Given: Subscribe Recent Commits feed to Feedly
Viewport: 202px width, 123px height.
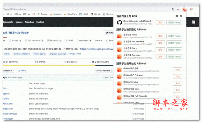Looking at the screenshot, I should click(174, 22).
